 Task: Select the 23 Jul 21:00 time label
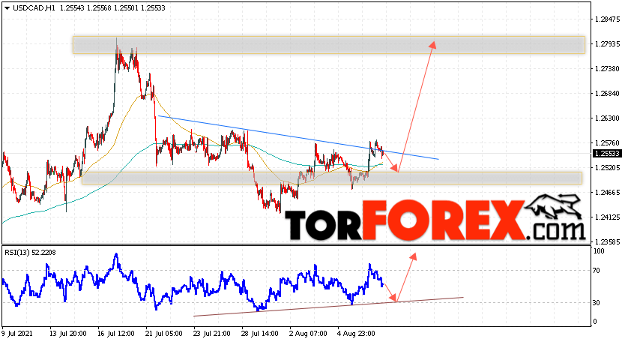(211, 334)
